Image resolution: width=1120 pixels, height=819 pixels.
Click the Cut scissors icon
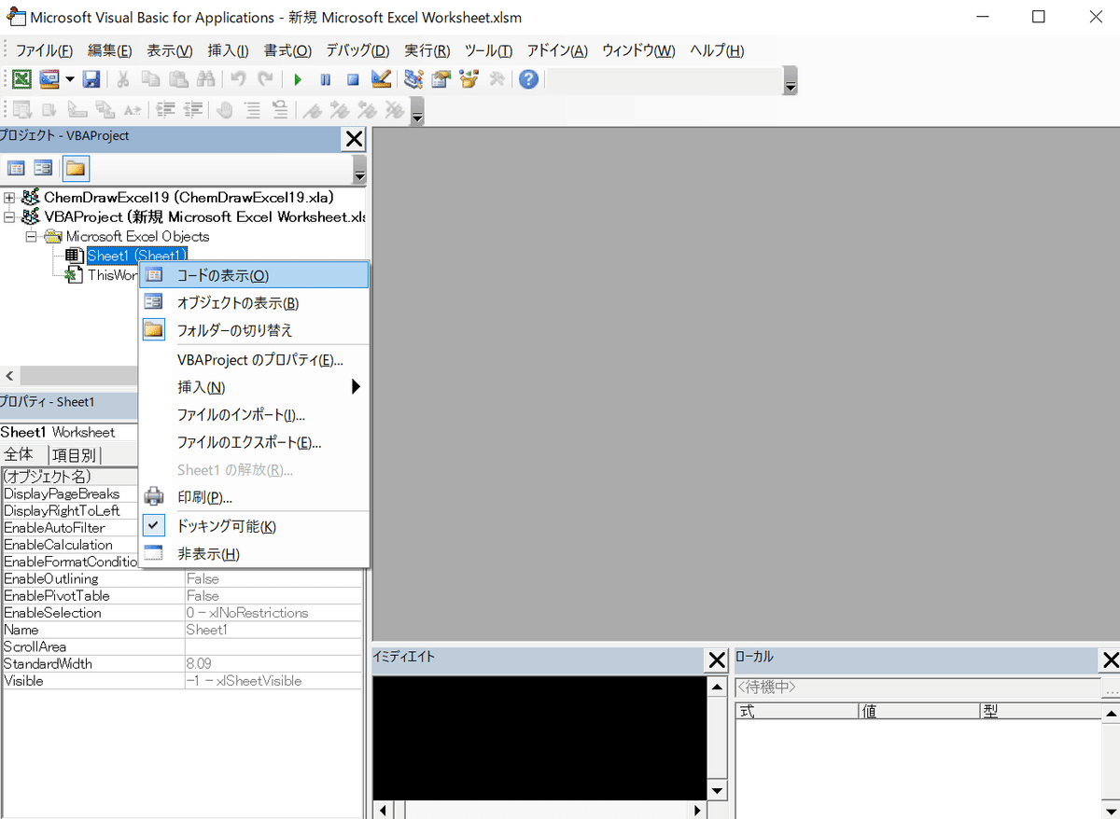tap(123, 79)
